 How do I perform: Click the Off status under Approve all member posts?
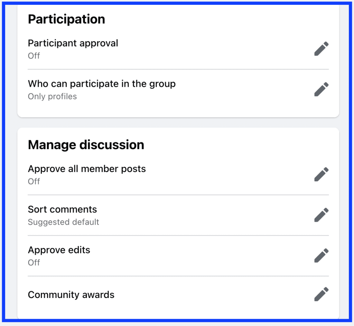pyautogui.click(x=34, y=181)
